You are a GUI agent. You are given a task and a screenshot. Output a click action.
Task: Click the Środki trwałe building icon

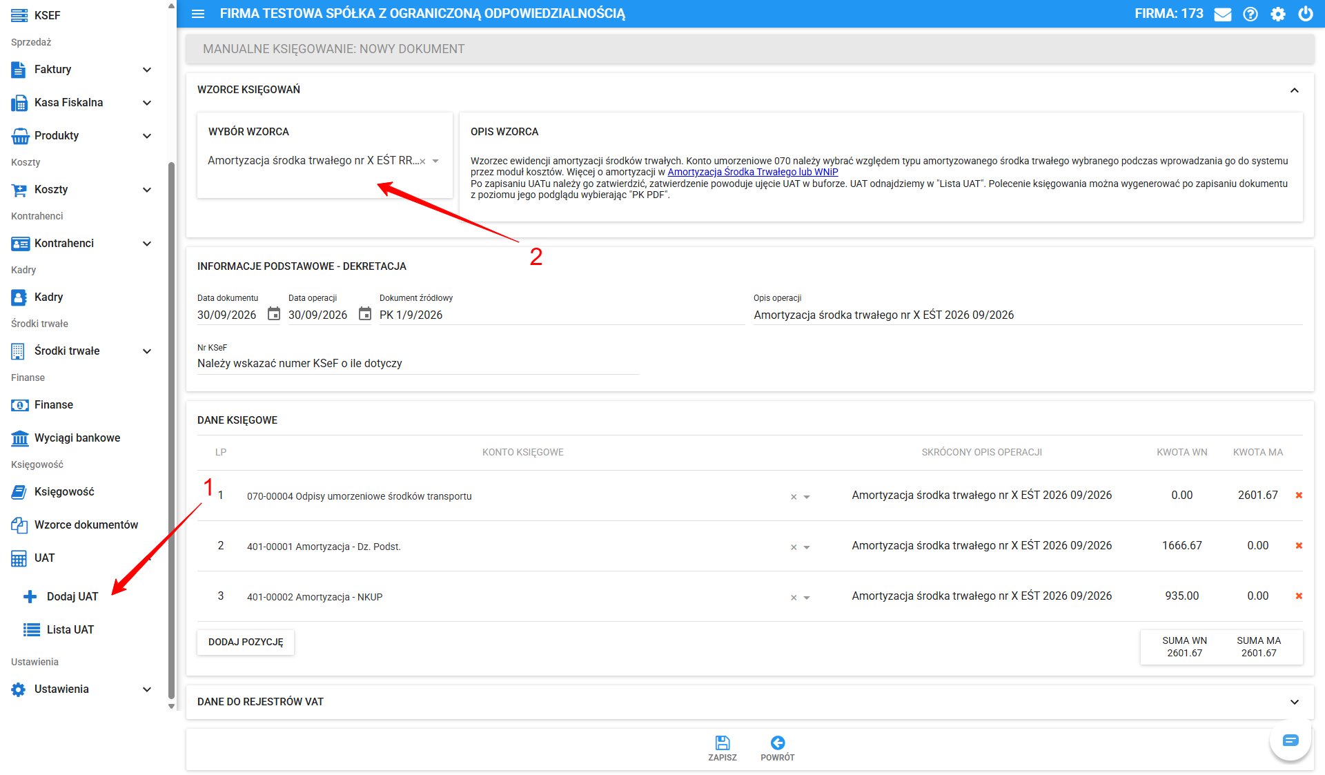coord(18,351)
